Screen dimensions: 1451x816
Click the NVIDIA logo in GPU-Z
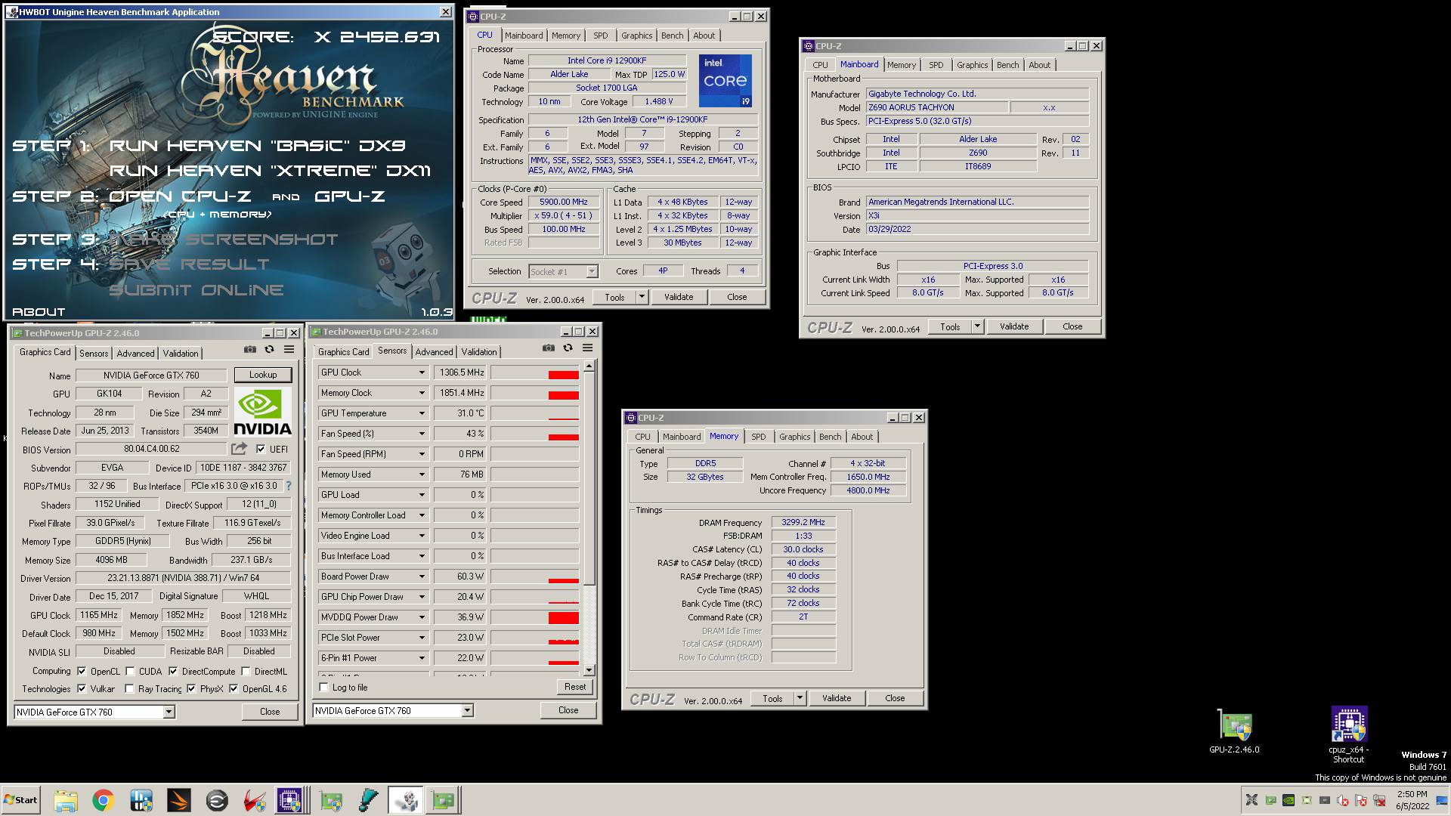(262, 412)
